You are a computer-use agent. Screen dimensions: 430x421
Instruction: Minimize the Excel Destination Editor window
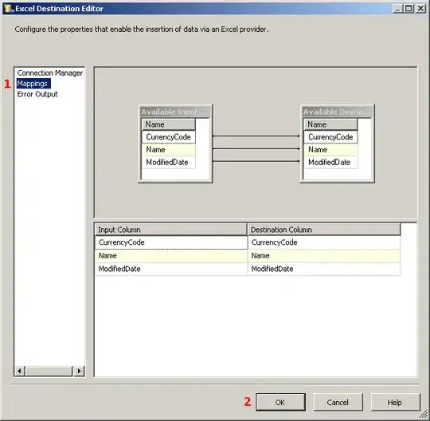click(397, 9)
